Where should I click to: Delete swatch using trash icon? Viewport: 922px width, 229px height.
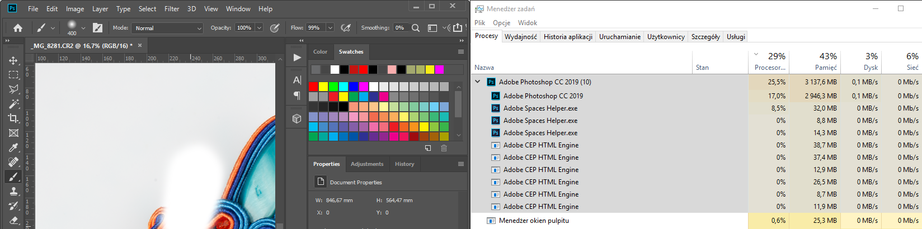(x=444, y=148)
